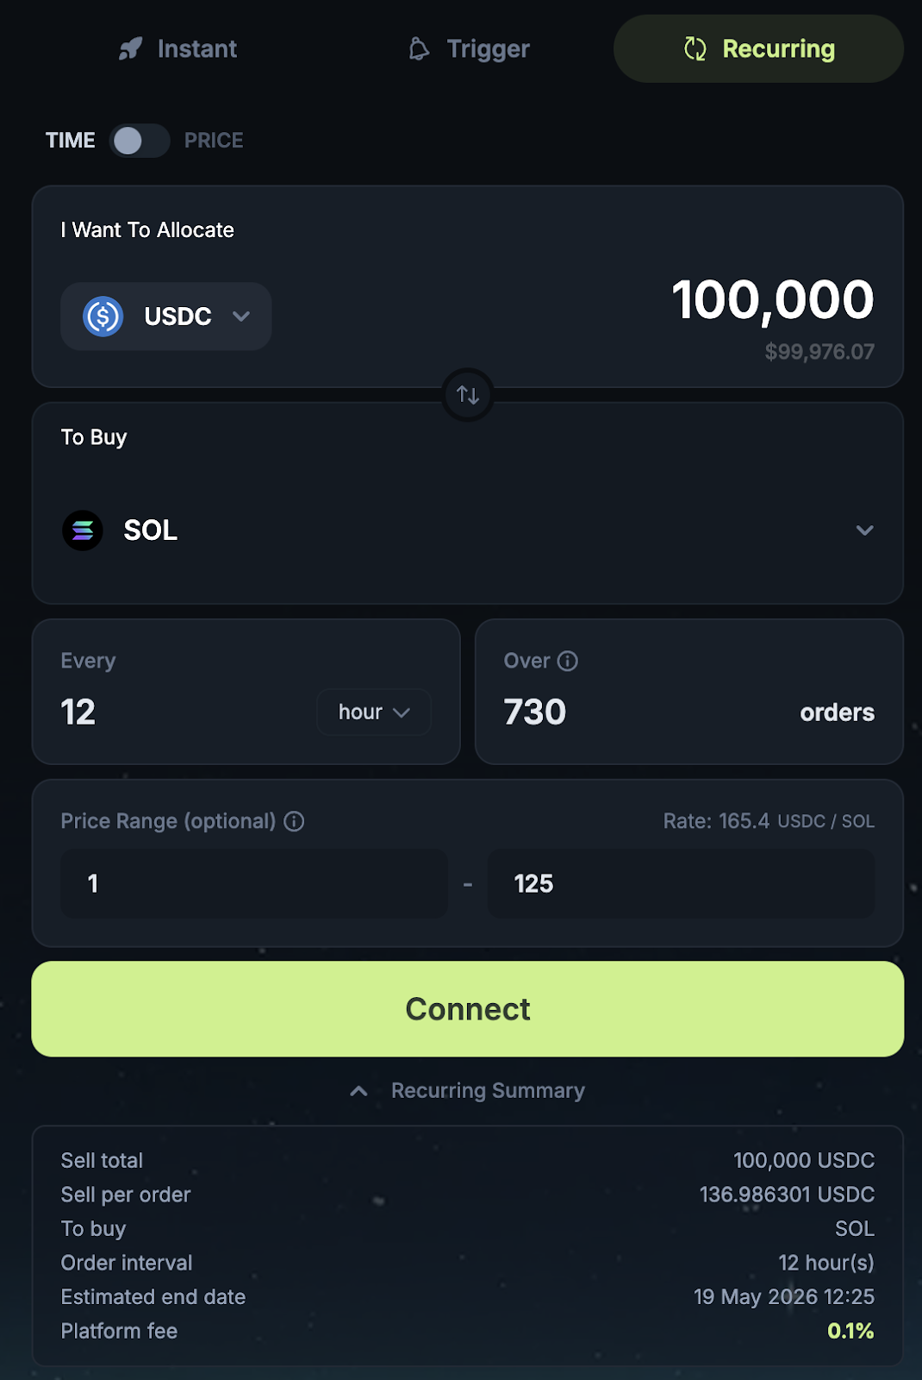Screen dimensions: 922x1380
Task: Switch to the Trigger tab
Action: coord(469,49)
